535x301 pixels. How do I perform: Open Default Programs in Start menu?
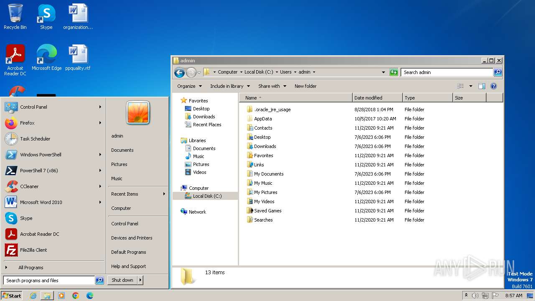tap(129, 252)
